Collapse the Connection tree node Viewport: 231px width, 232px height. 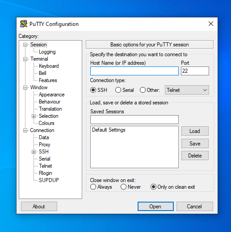pos(25,130)
